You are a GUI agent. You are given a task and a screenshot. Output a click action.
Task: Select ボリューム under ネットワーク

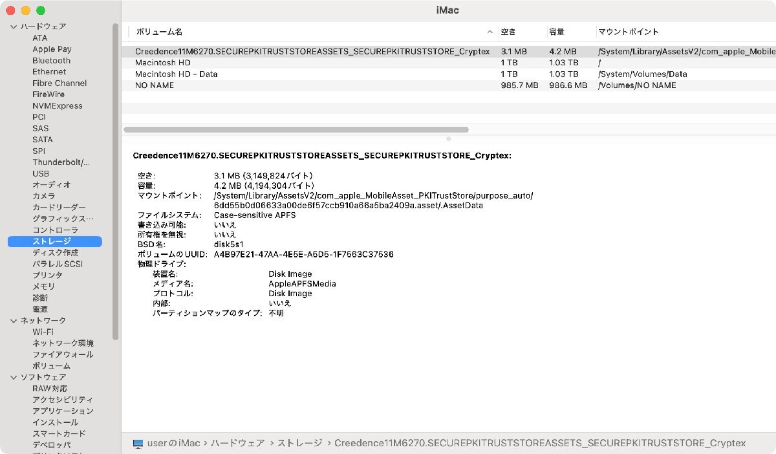point(51,366)
